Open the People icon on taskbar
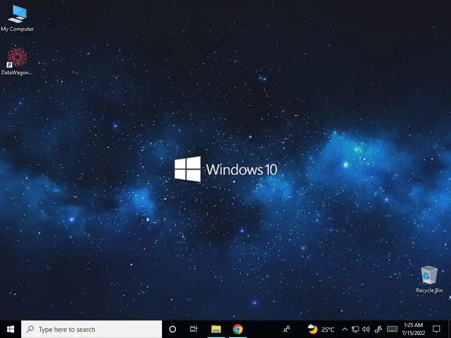The width and height of the screenshot is (451, 338). pos(287,329)
